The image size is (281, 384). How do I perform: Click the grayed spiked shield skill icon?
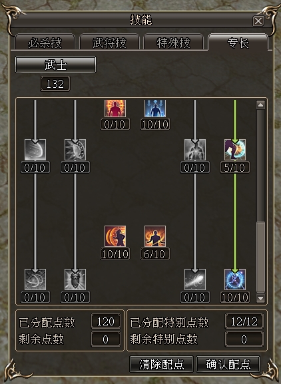click(x=75, y=150)
